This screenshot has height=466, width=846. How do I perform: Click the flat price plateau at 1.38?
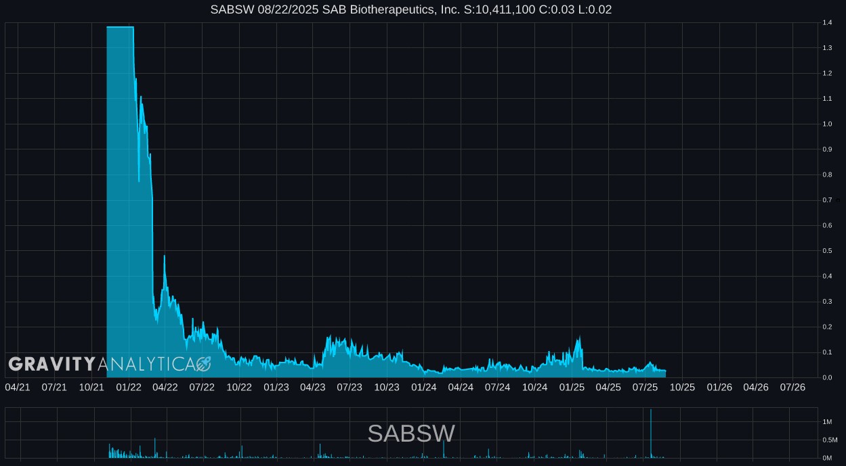pyautogui.click(x=120, y=27)
